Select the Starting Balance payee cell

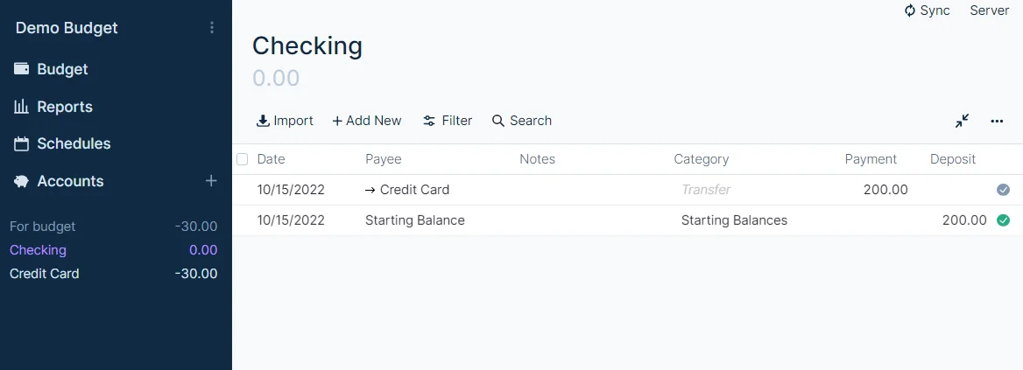(415, 220)
